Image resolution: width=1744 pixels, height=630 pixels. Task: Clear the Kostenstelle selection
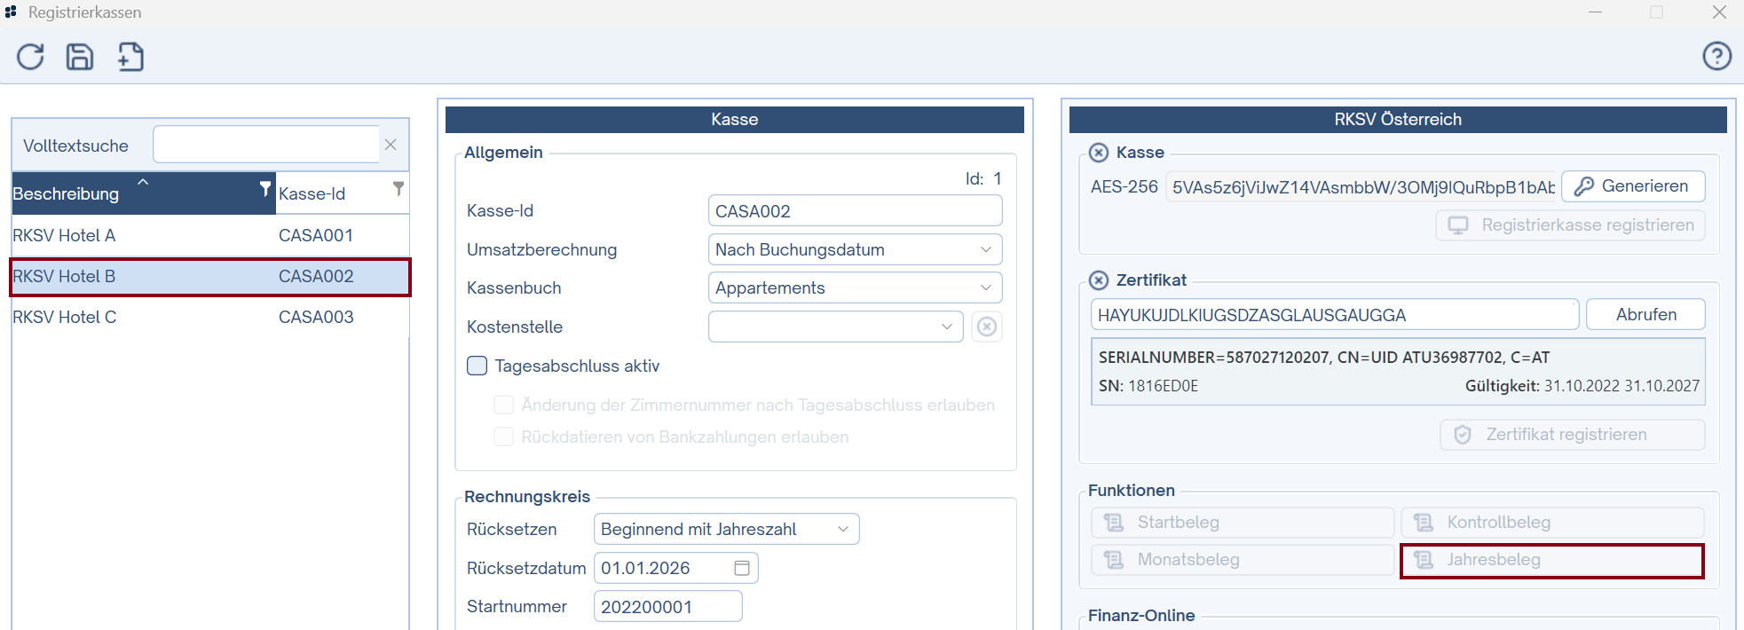[986, 327]
